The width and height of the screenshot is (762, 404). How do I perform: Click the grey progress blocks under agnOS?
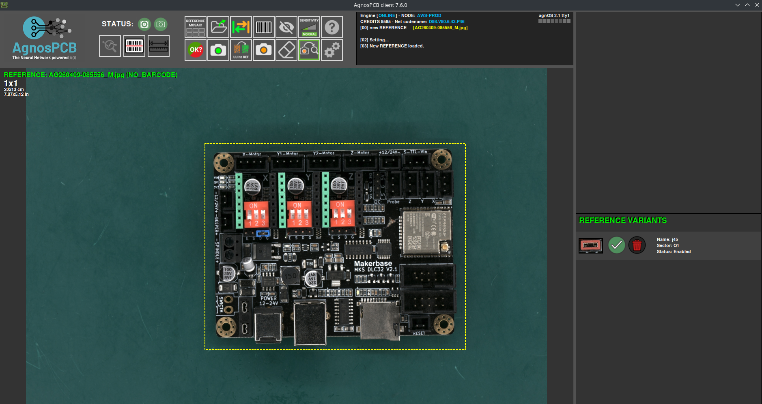(554, 21)
